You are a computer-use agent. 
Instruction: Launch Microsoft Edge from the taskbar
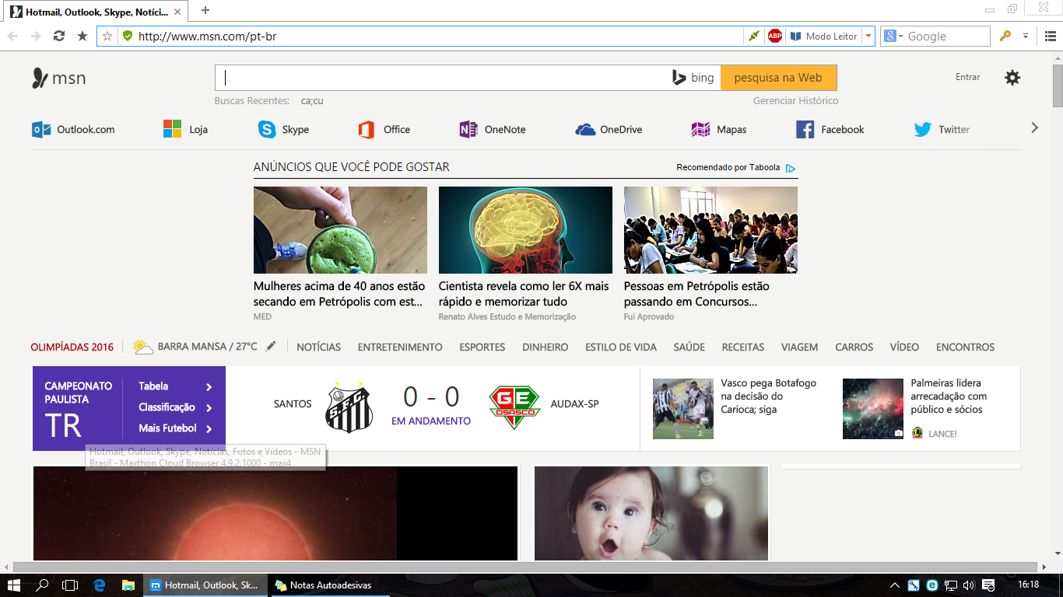99,585
